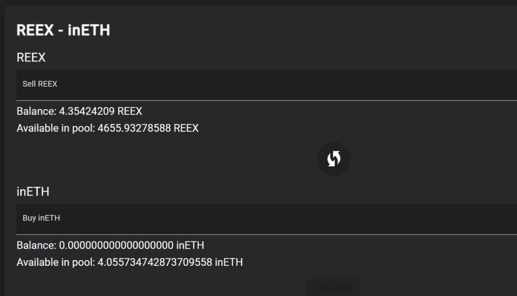This screenshot has width=517, height=296.
Task: Click the word Balance above the CONVERT button
Action: pyautogui.click(x=36, y=245)
